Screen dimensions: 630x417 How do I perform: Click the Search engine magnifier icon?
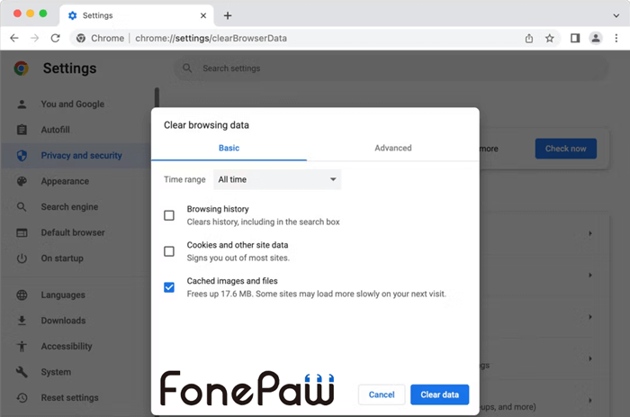(22, 207)
